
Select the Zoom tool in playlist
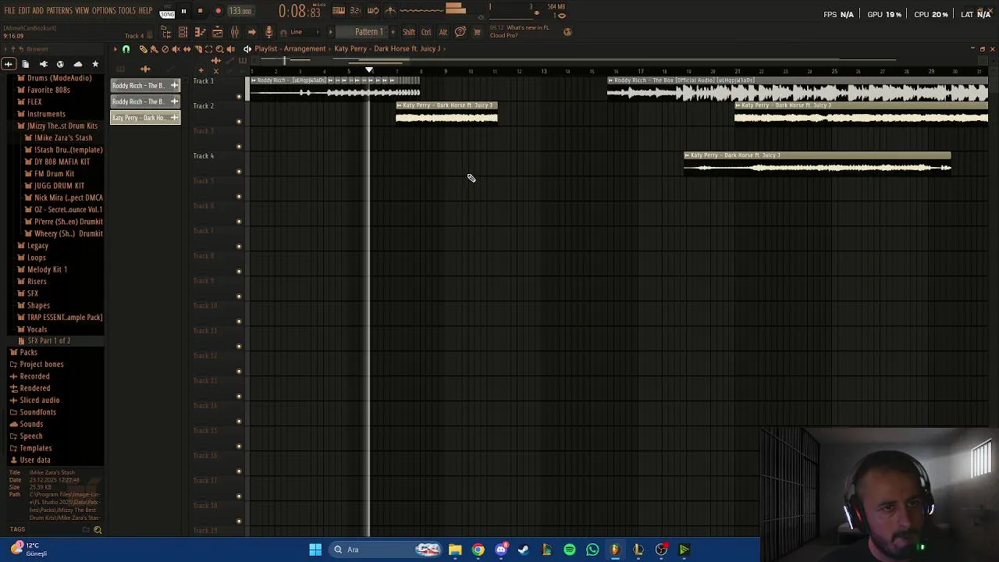coord(219,48)
